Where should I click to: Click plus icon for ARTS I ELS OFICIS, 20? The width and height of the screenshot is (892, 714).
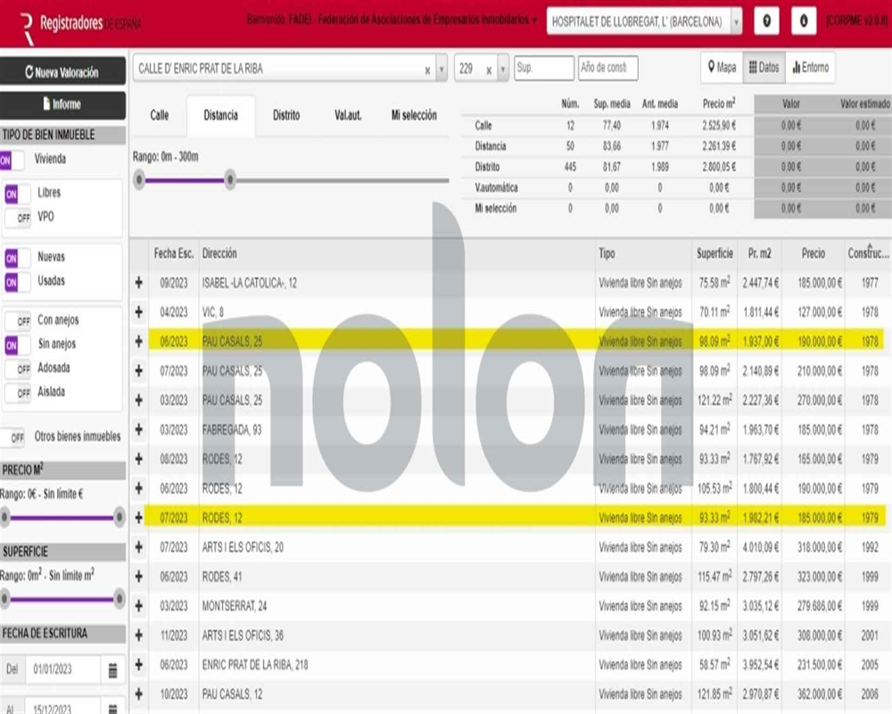pyautogui.click(x=139, y=547)
